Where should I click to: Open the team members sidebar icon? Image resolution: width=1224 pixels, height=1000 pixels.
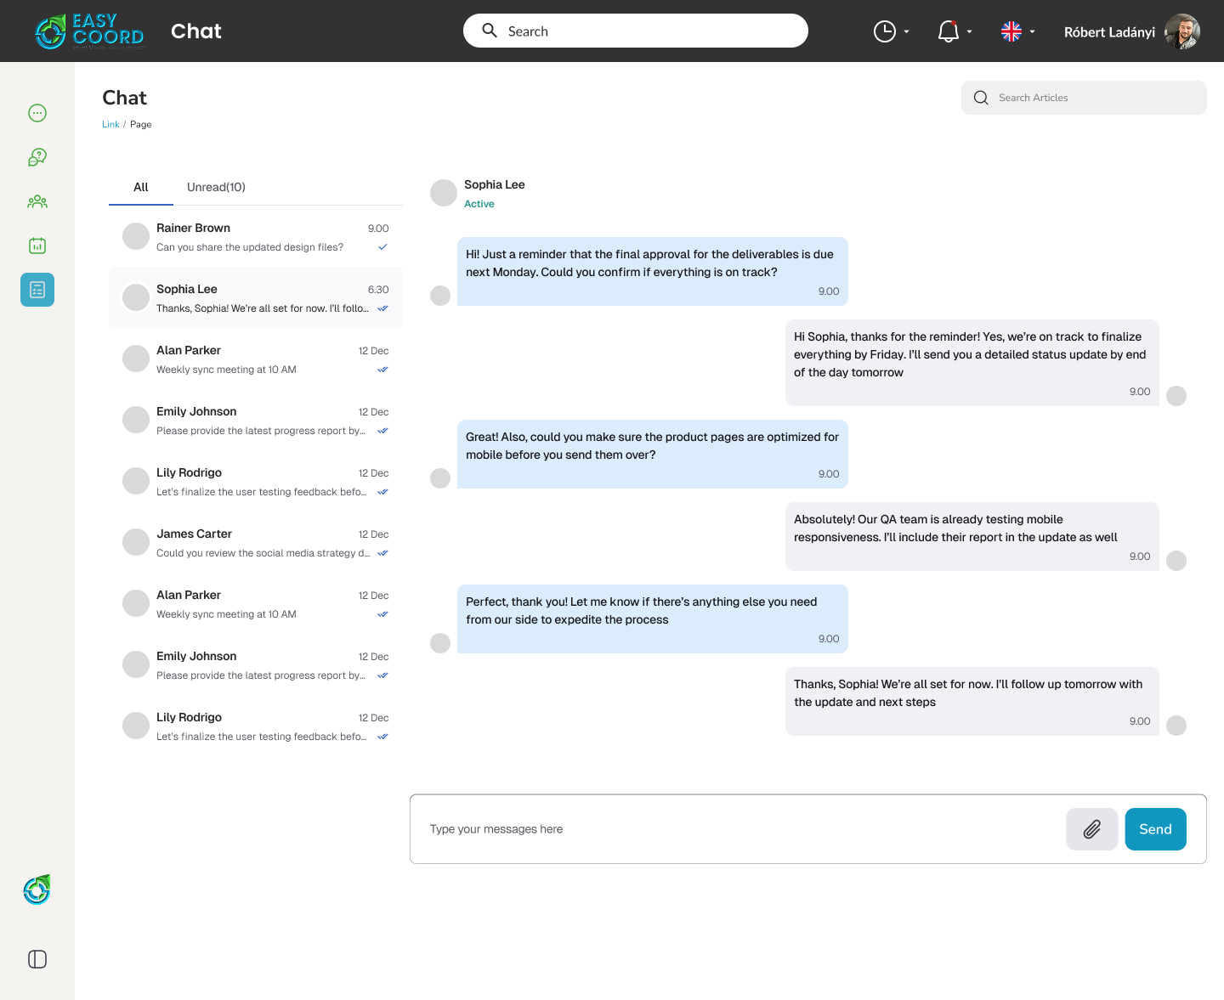point(37,202)
